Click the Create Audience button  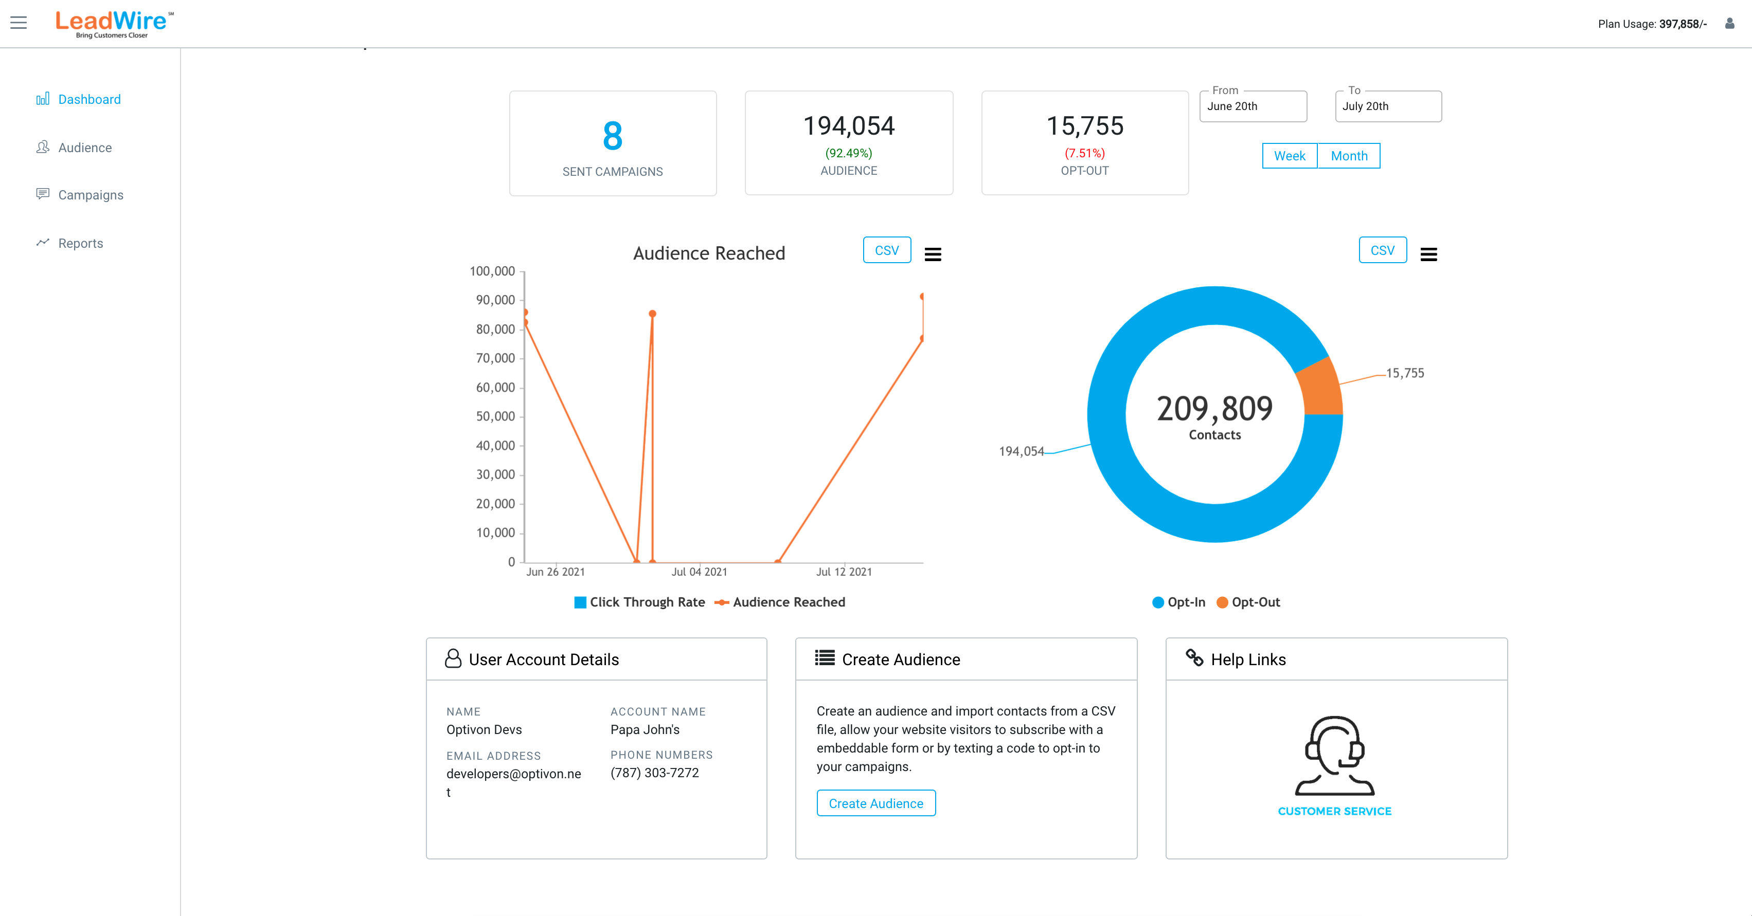pyautogui.click(x=875, y=803)
